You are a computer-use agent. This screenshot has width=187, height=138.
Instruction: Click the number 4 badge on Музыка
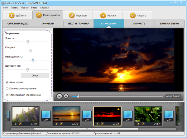click(103, 16)
